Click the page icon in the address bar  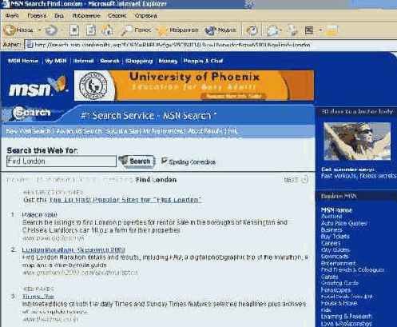[30, 45]
